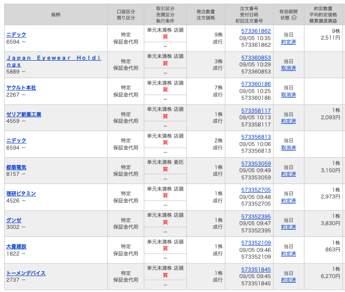Open the Japan Eyewear Holdings stock link
This screenshot has height=292, width=345.
54,61
